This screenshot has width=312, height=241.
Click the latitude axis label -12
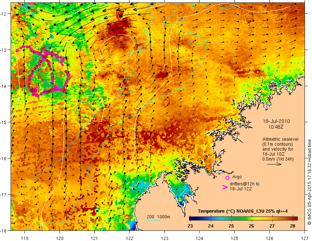coord(4,14)
